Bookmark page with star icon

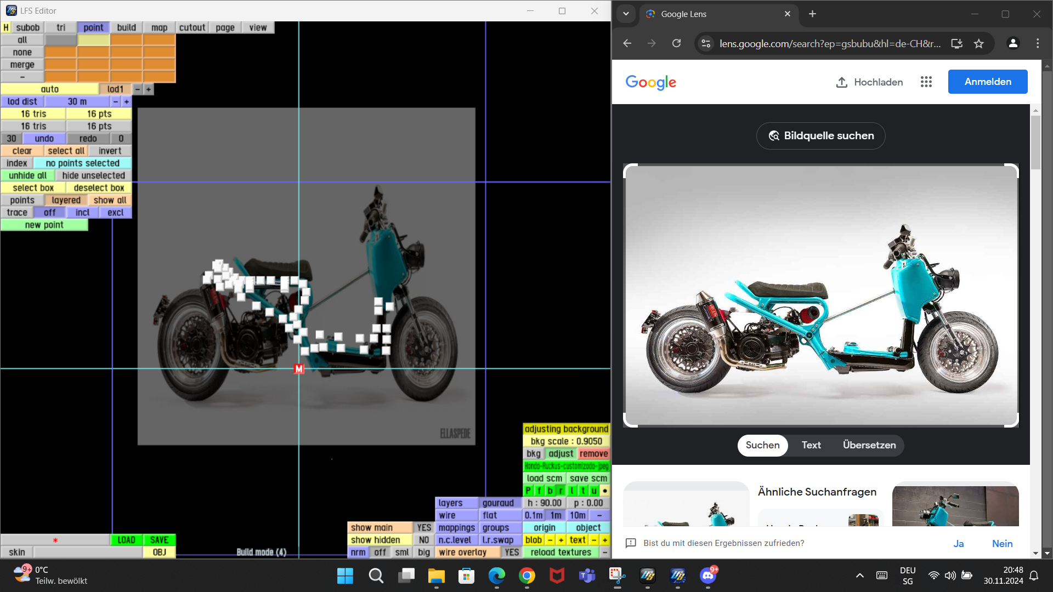click(x=979, y=44)
